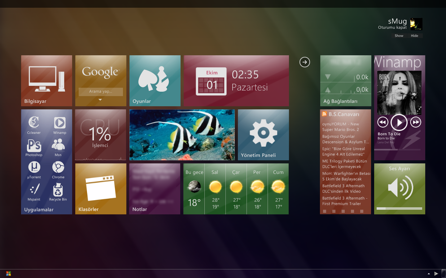Click the Bu gece moon weather icon
Viewport: 446px width, 278px height.
click(194, 187)
